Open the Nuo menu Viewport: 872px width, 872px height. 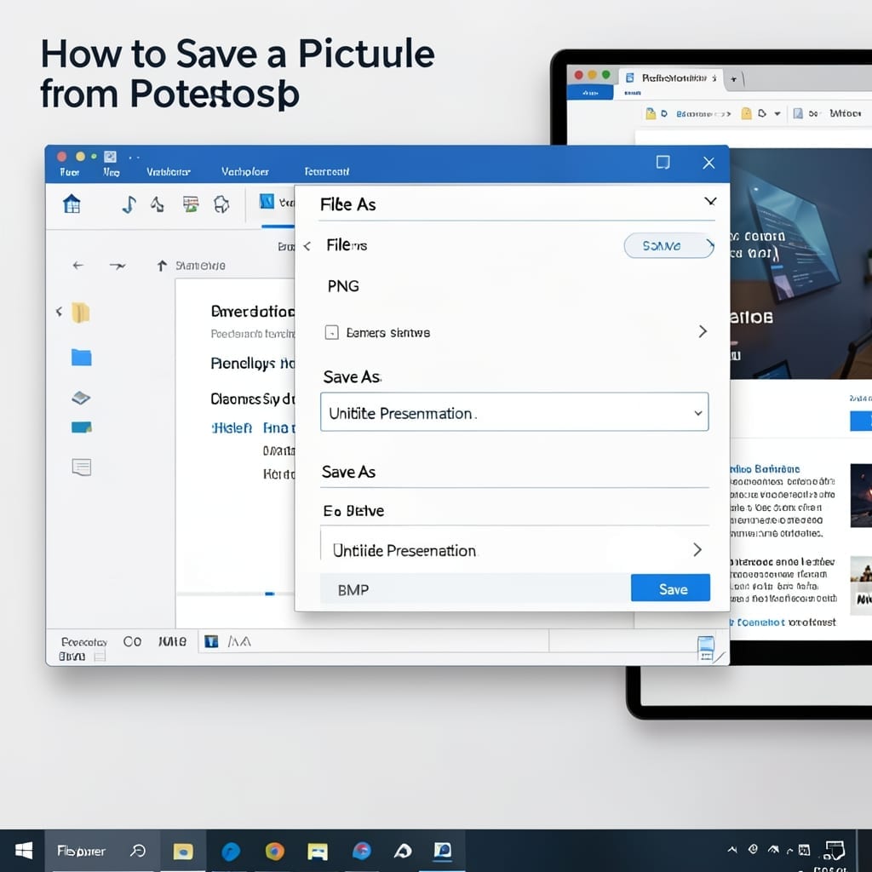point(112,172)
